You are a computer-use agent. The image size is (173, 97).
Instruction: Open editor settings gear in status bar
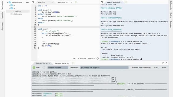(x=98, y=58)
